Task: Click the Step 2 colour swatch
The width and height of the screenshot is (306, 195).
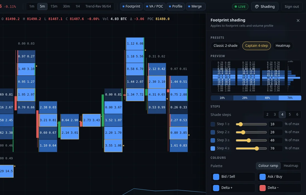Action: (x=213, y=132)
